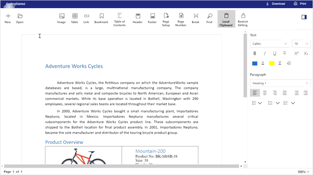Expand bullet list styles arrow

[x=278, y=103]
